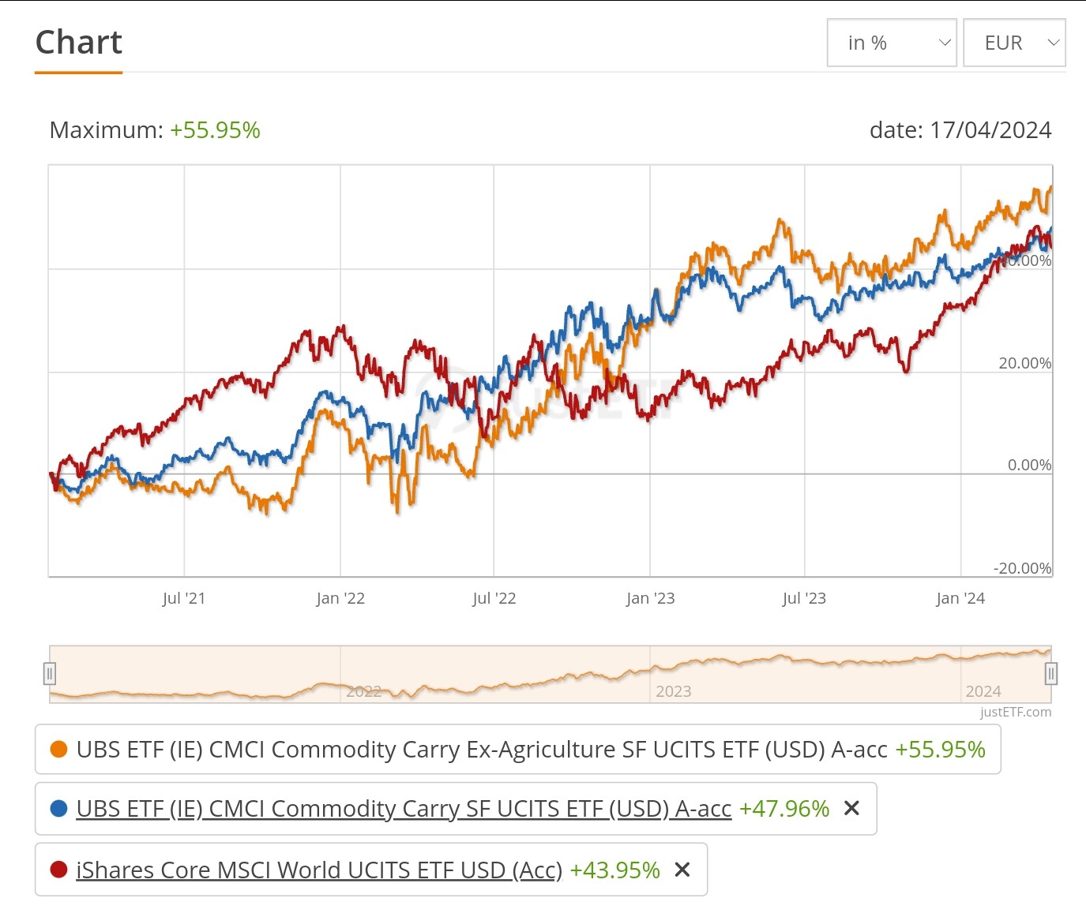Expand the EUR currency dropdown

coord(1014,43)
